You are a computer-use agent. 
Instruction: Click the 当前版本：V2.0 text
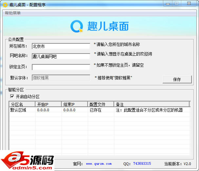[x=177, y=164]
